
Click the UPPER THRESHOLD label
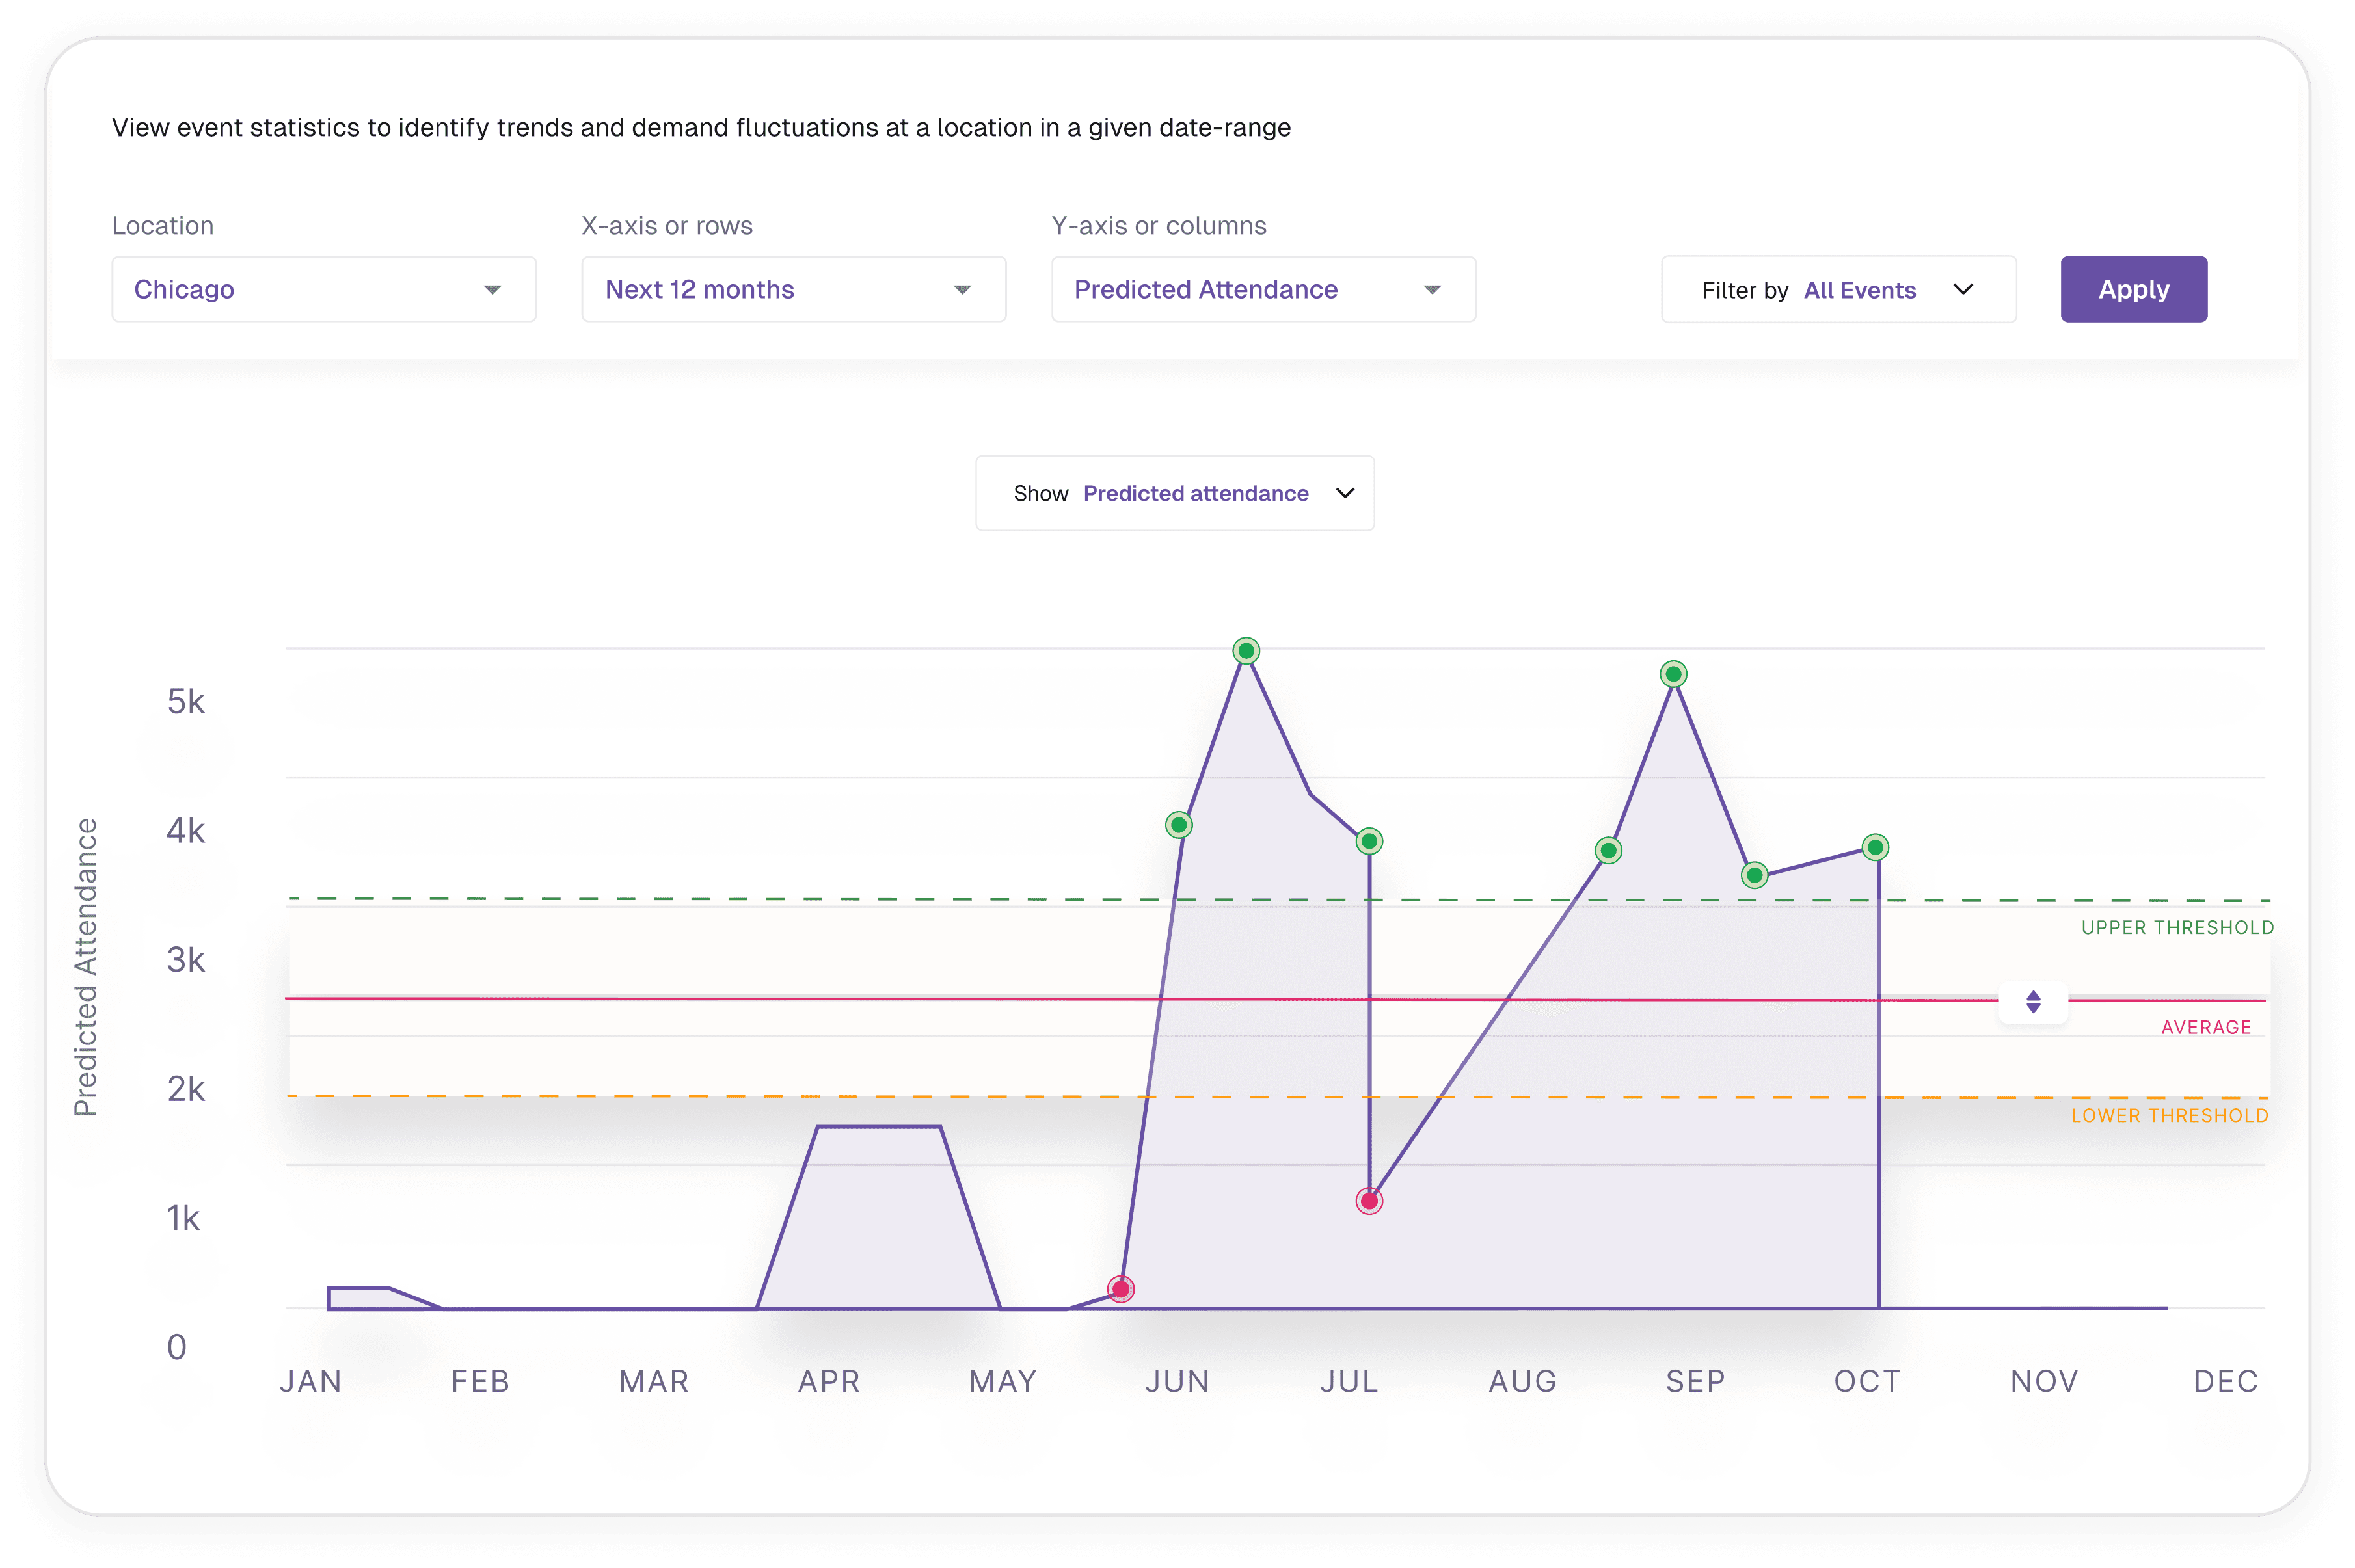pyautogui.click(x=2177, y=927)
